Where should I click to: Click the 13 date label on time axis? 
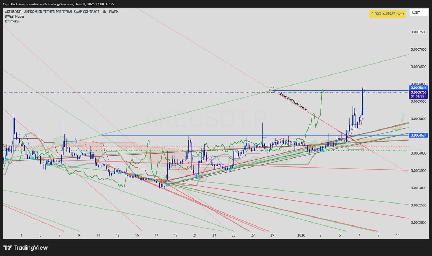(118, 235)
